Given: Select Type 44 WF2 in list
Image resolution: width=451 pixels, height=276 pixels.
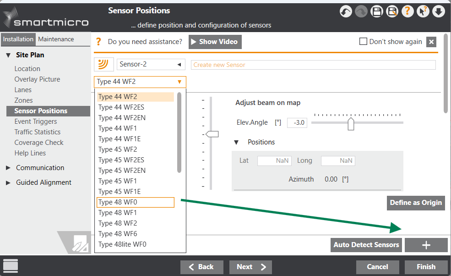Looking at the screenshot, I should [136, 97].
